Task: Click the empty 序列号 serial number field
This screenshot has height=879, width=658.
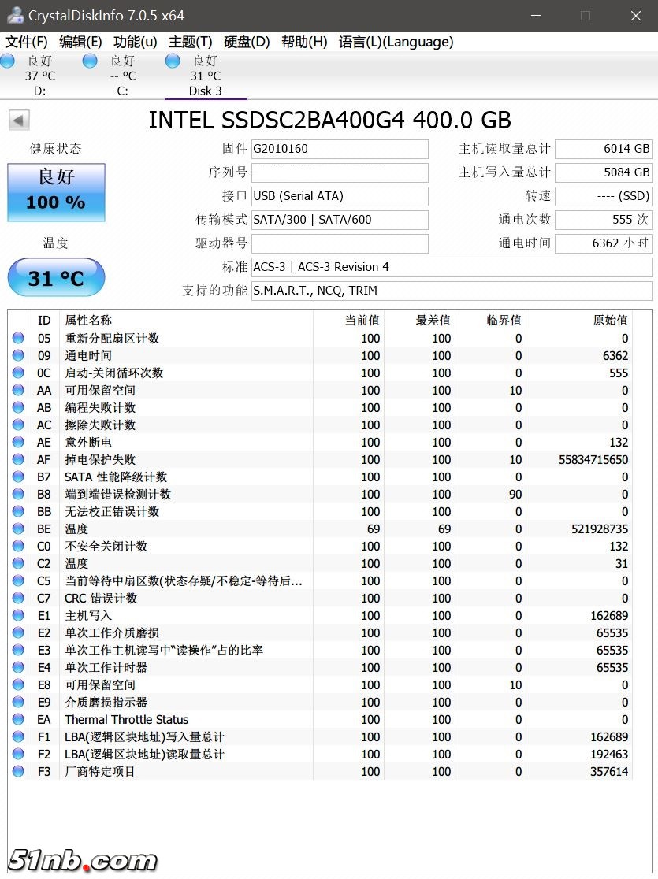Action: pos(340,172)
